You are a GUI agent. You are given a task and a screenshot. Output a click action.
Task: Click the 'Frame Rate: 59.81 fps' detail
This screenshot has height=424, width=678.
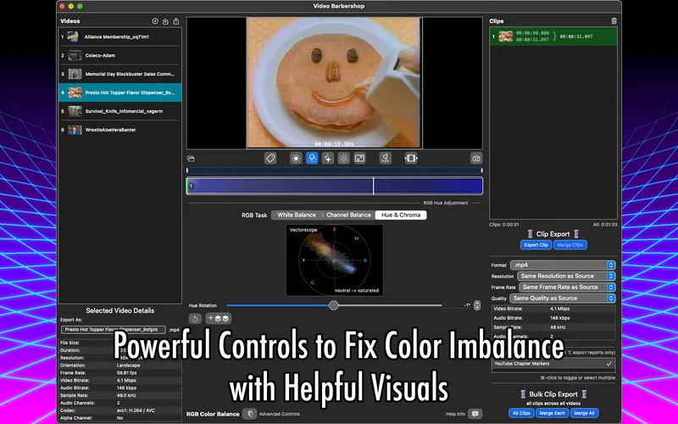(119, 373)
